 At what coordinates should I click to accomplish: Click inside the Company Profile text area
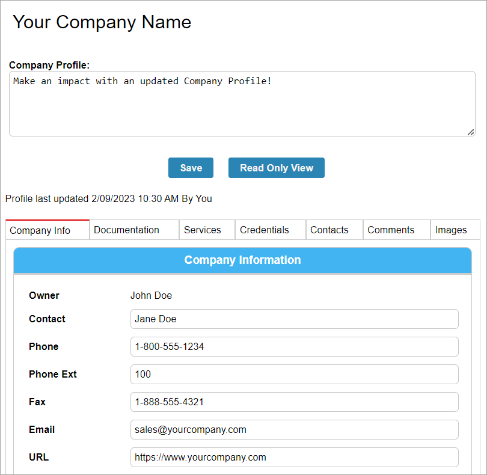point(242,104)
